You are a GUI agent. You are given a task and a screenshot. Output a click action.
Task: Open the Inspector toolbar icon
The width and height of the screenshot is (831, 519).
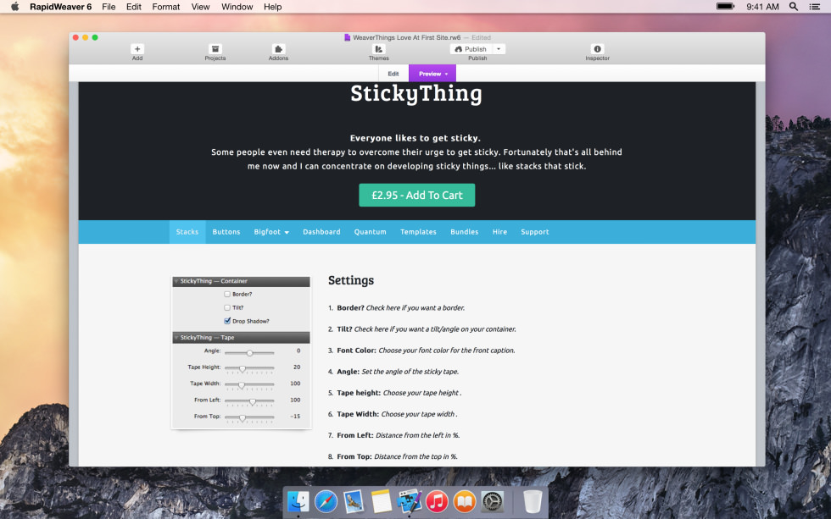coord(597,49)
